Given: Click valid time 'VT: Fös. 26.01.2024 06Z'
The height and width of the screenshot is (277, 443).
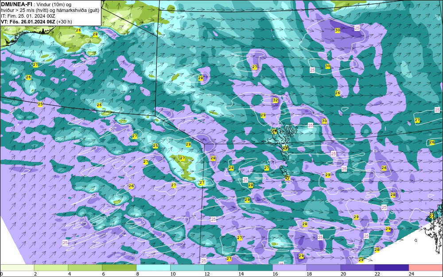Looking at the screenshot, I should (x=28, y=22).
